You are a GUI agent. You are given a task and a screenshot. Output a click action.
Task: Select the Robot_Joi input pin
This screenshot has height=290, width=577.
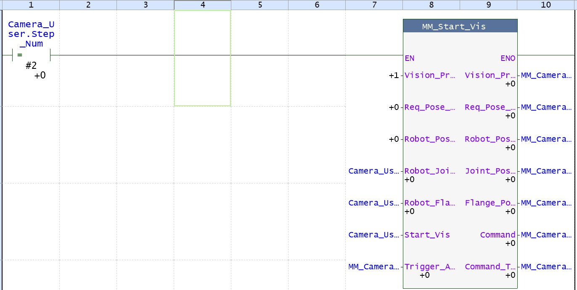pos(429,171)
